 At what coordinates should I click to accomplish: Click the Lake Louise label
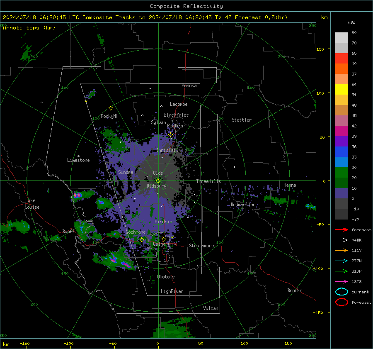tap(32, 204)
